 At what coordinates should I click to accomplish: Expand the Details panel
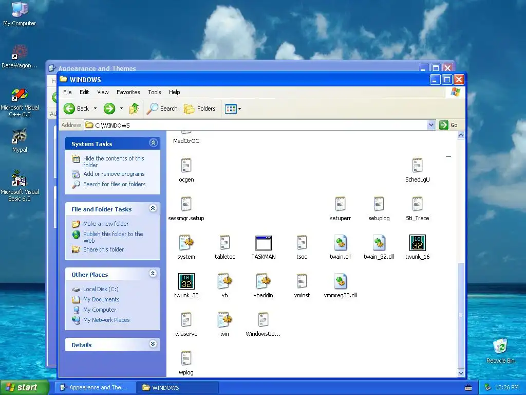click(153, 344)
